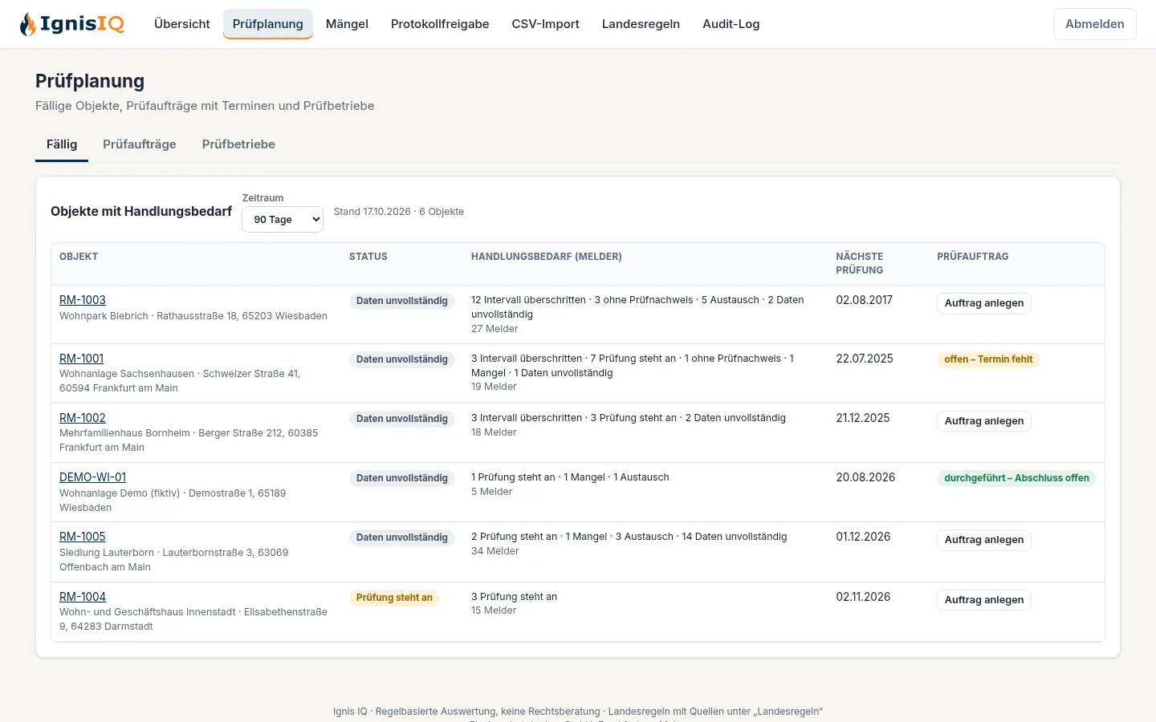Screen dimensions: 1156x722
Task: Click Auftrag anlegen for RM-1002
Action: 984,421
